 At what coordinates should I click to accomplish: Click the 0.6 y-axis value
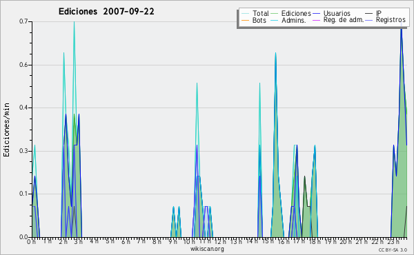23,65
